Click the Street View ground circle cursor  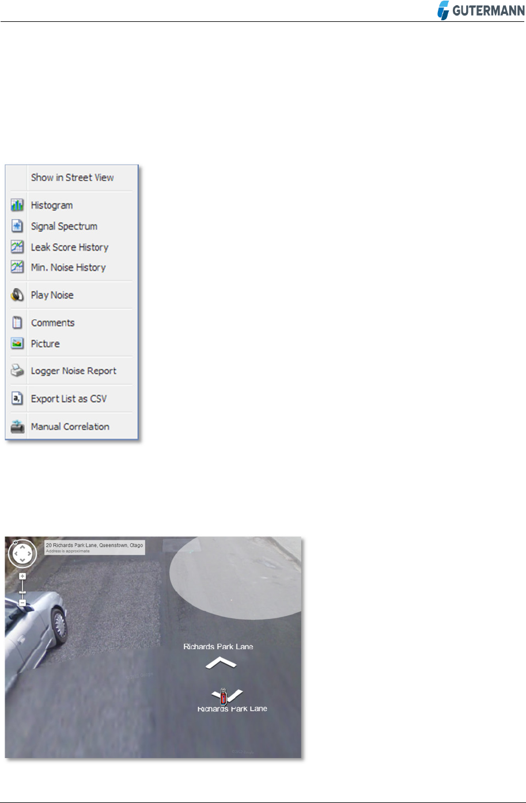pos(236,578)
